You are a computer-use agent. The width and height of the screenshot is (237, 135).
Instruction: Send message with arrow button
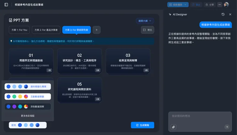pos(227,127)
